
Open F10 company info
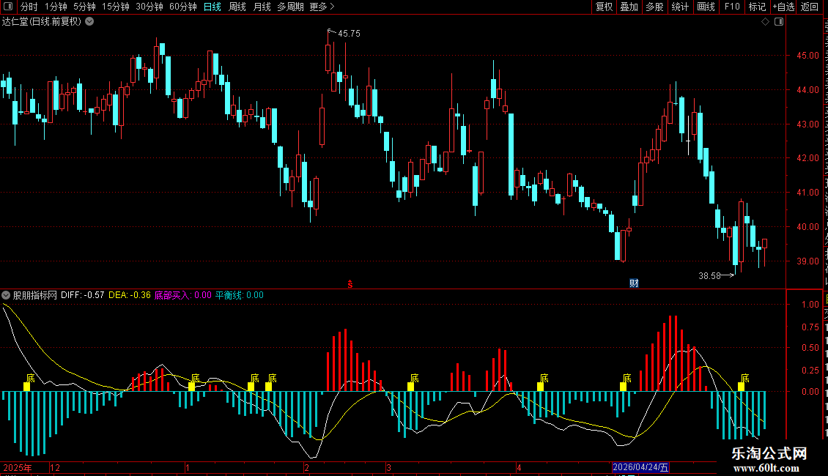pyautogui.click(x=732, y=7)
